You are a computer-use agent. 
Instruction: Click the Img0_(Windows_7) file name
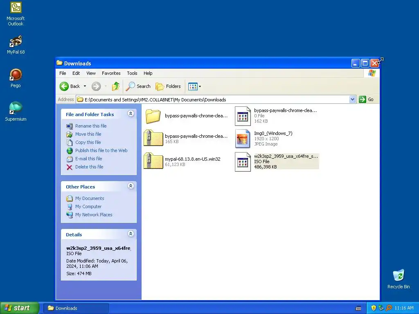(x=273, y=133)
